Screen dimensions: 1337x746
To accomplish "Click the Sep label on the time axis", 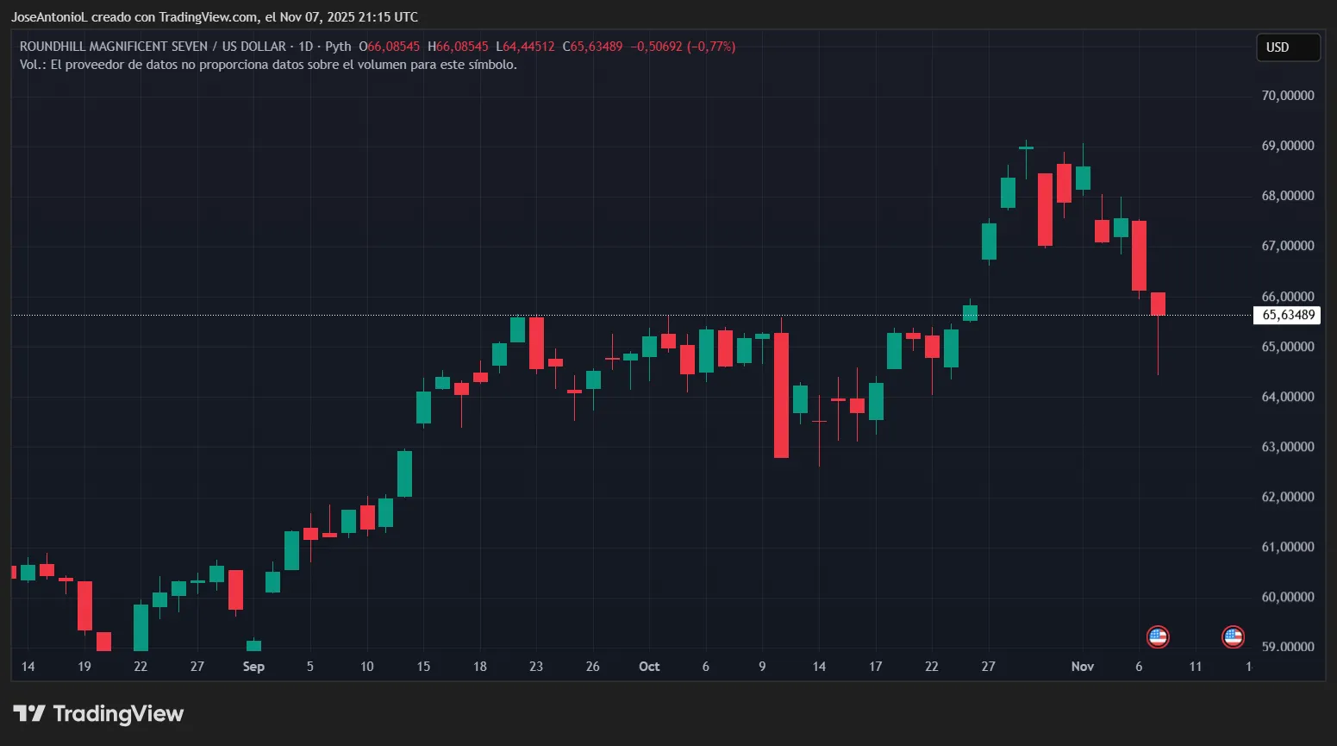I will tap(253, 667).
